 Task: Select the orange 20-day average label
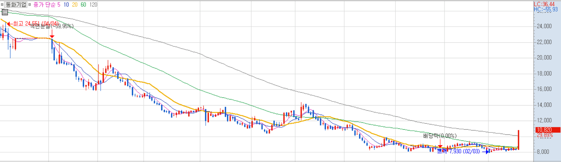click(75, 5)
